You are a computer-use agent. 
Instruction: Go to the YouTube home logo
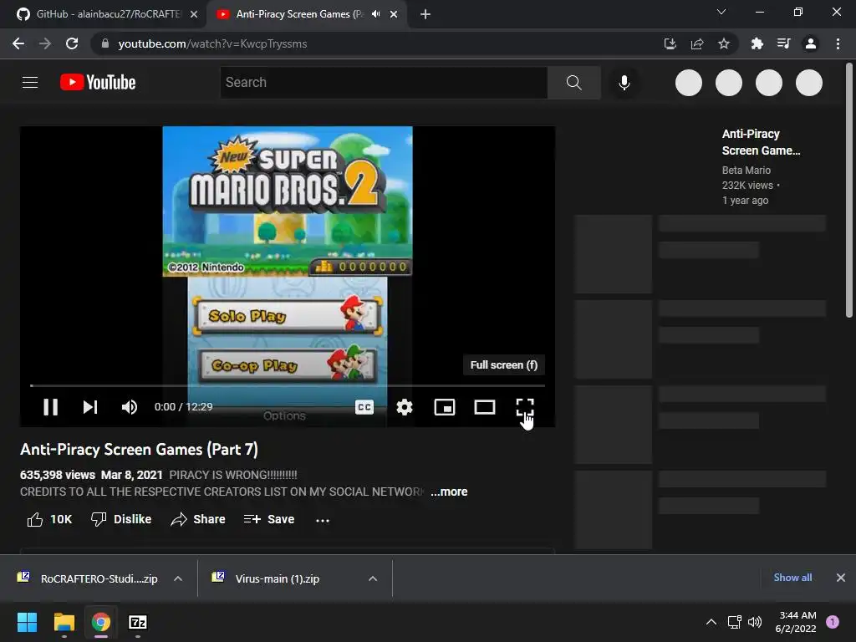pos(98,83)
